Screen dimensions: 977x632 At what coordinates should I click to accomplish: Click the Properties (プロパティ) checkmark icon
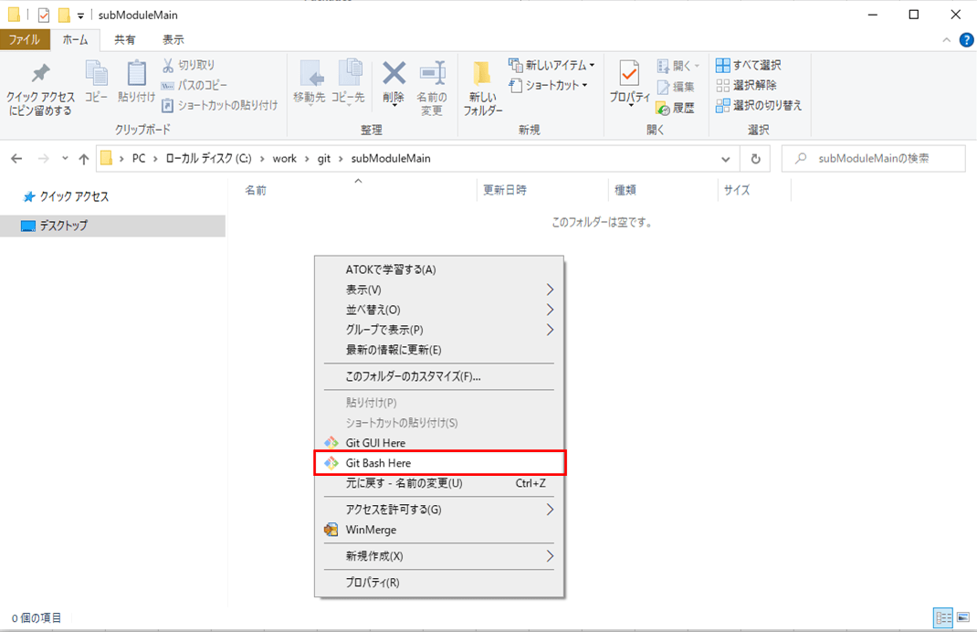point(629,74)
